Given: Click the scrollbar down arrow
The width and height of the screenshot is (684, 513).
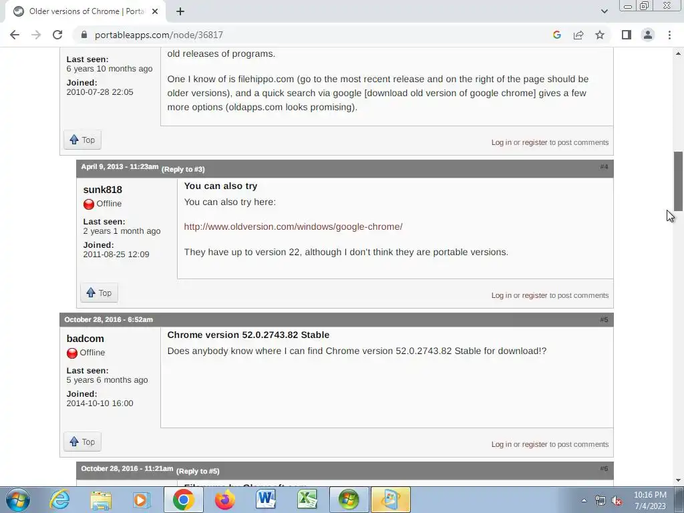Looking at the screenshot, I should click(x=679, y=480).
